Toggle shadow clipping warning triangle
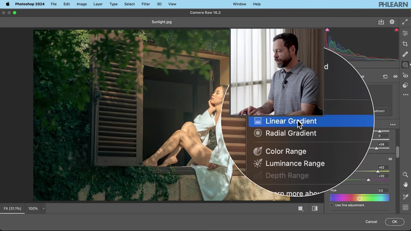411x231 pixels. [327, 30]
